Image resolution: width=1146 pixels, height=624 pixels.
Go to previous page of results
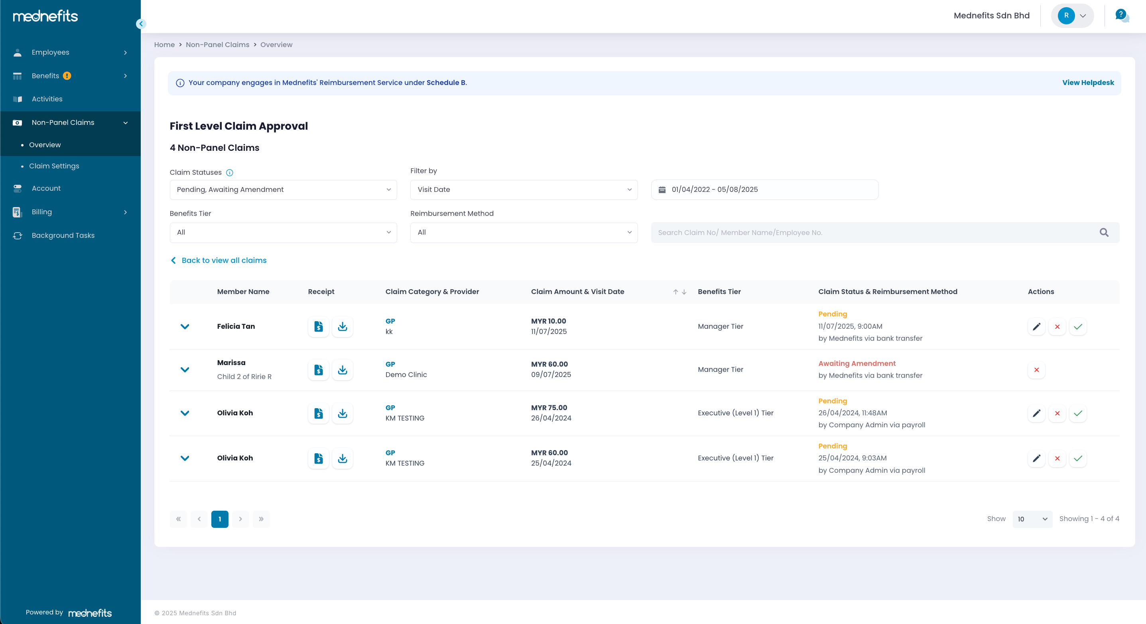click(x=199, y=519)
